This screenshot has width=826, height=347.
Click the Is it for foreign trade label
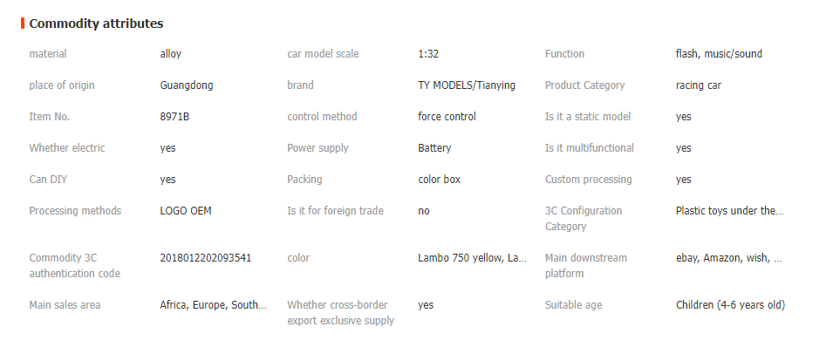click(x=335, y=211)
